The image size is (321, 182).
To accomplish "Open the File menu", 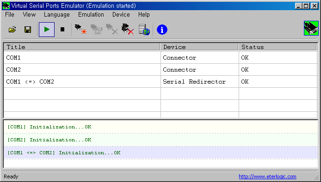I will tap(10, 14).
